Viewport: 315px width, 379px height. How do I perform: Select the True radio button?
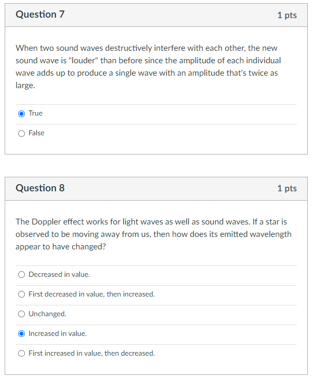click(x=21, y=114)
